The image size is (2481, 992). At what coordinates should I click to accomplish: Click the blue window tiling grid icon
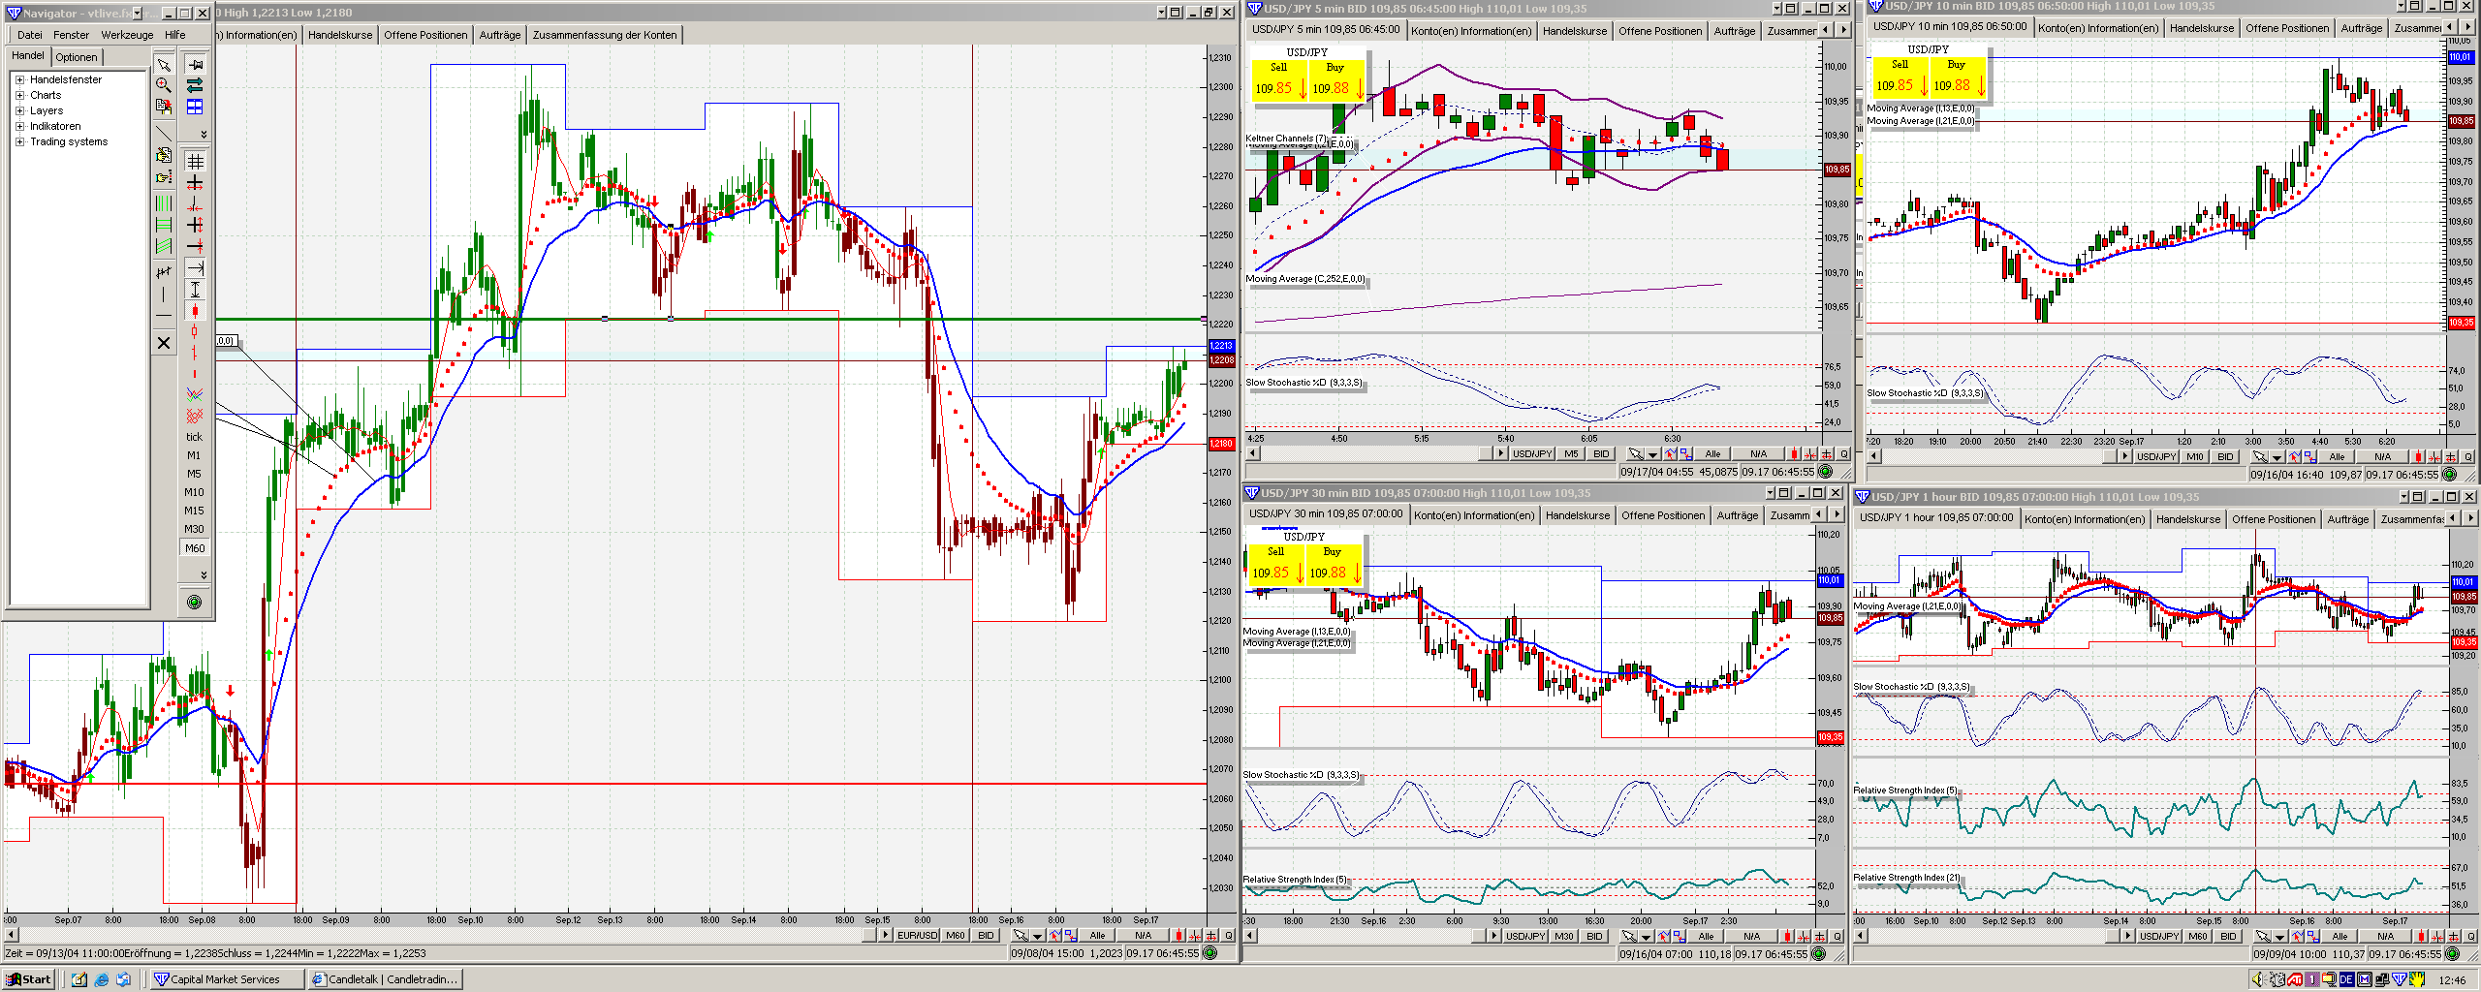tap(195, 107)
